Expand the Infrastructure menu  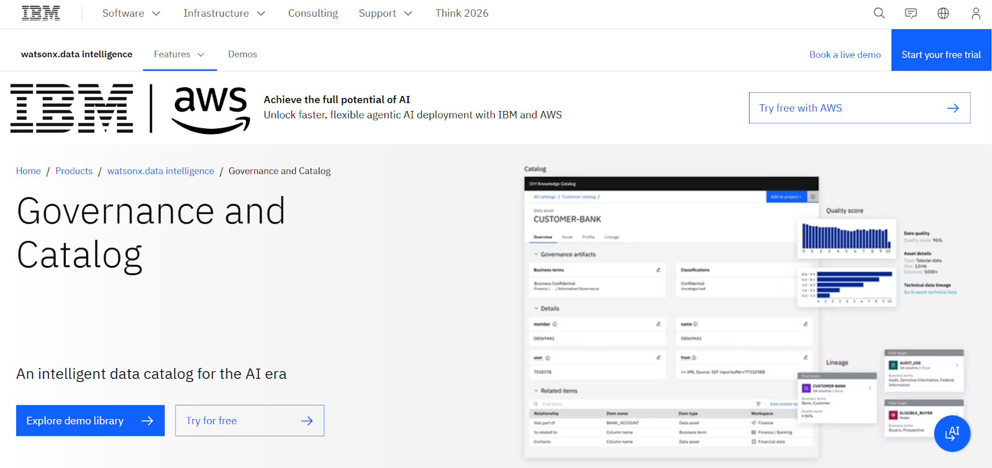click(x=224, y=13)
